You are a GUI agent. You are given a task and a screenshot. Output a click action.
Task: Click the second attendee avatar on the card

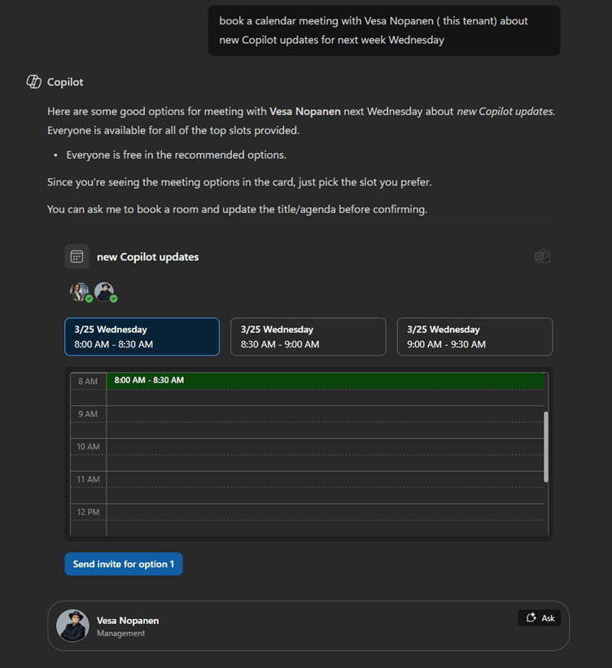(x=104, y=292)
